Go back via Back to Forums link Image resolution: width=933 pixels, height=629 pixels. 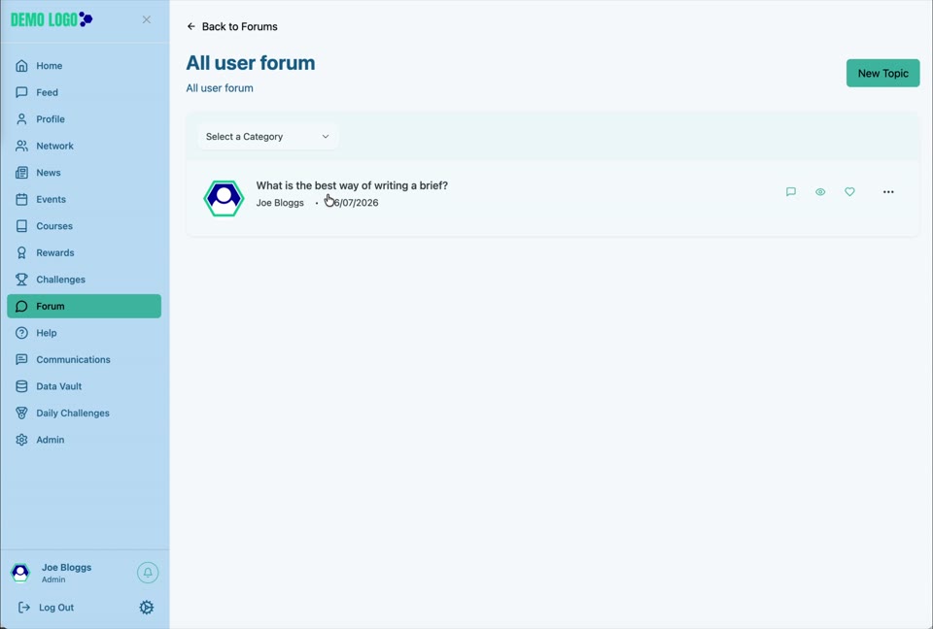[x=232, y=26]
